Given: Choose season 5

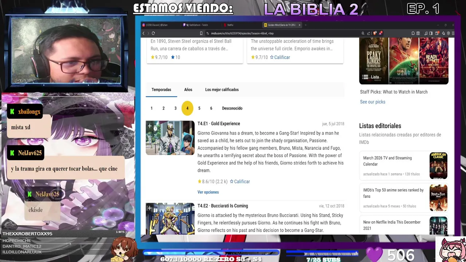Looking at the screenshot, I should pyautogui.click(x=199, y=108).
